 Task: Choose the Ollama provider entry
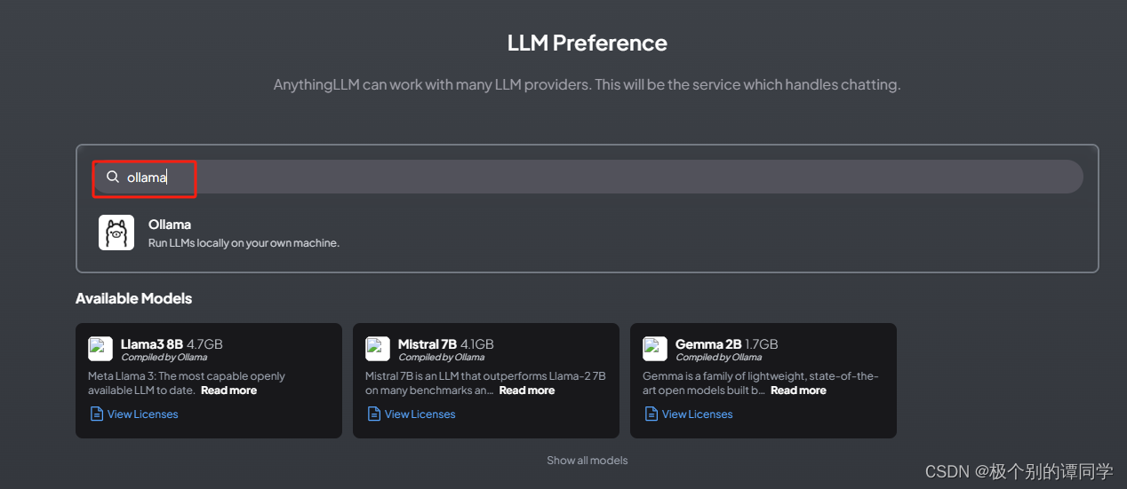pyautogui.click(x=587, y=233)
